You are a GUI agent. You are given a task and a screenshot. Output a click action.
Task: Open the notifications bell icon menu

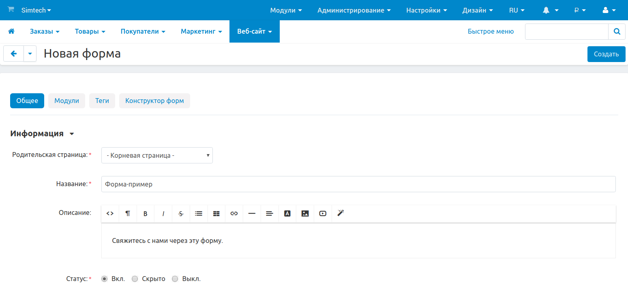550,10
